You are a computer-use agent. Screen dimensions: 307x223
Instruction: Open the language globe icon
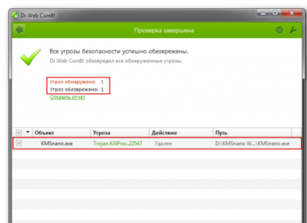(279, 30)
